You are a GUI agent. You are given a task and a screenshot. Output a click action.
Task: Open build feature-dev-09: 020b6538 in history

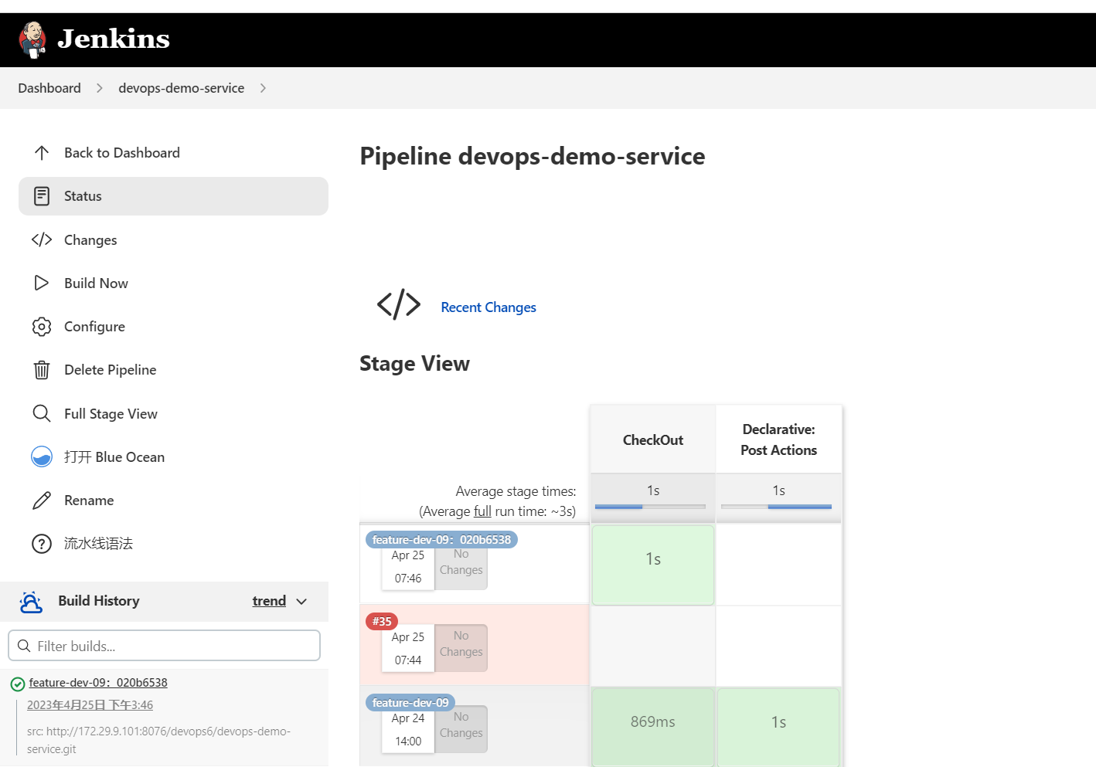pyautogui.click(x=98, y=683)
